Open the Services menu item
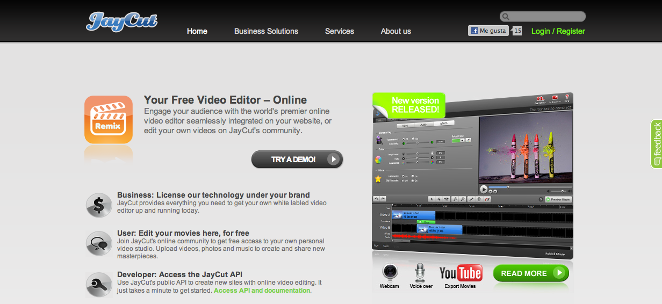 340,31
